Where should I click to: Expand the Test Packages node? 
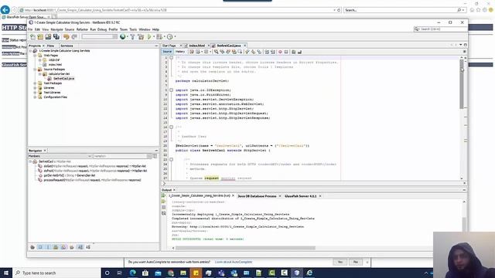pos(35,83)
